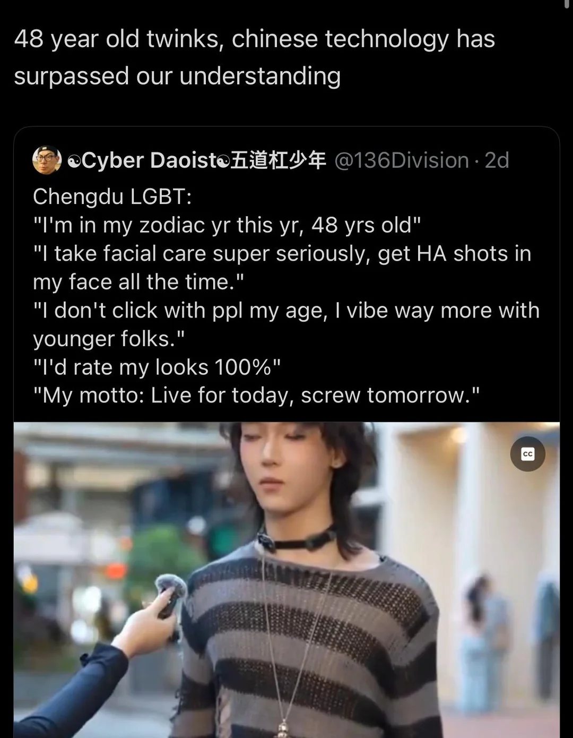The width and height of the screenshot is (573, 738).
Task: Select the Chinese characters 五道杠少年 in name
Action: pos(279,160)
